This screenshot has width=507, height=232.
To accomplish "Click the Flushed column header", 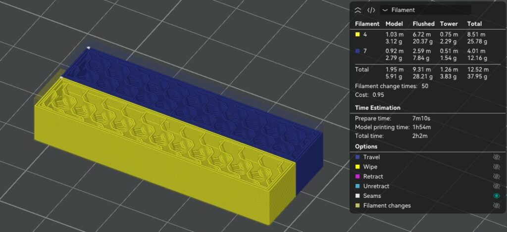I will click(x=424, y=24).
